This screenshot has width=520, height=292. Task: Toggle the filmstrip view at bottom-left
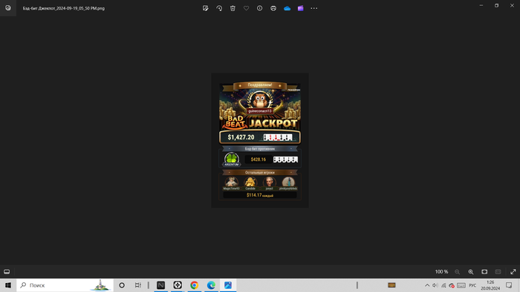click(x=7, y=271)
